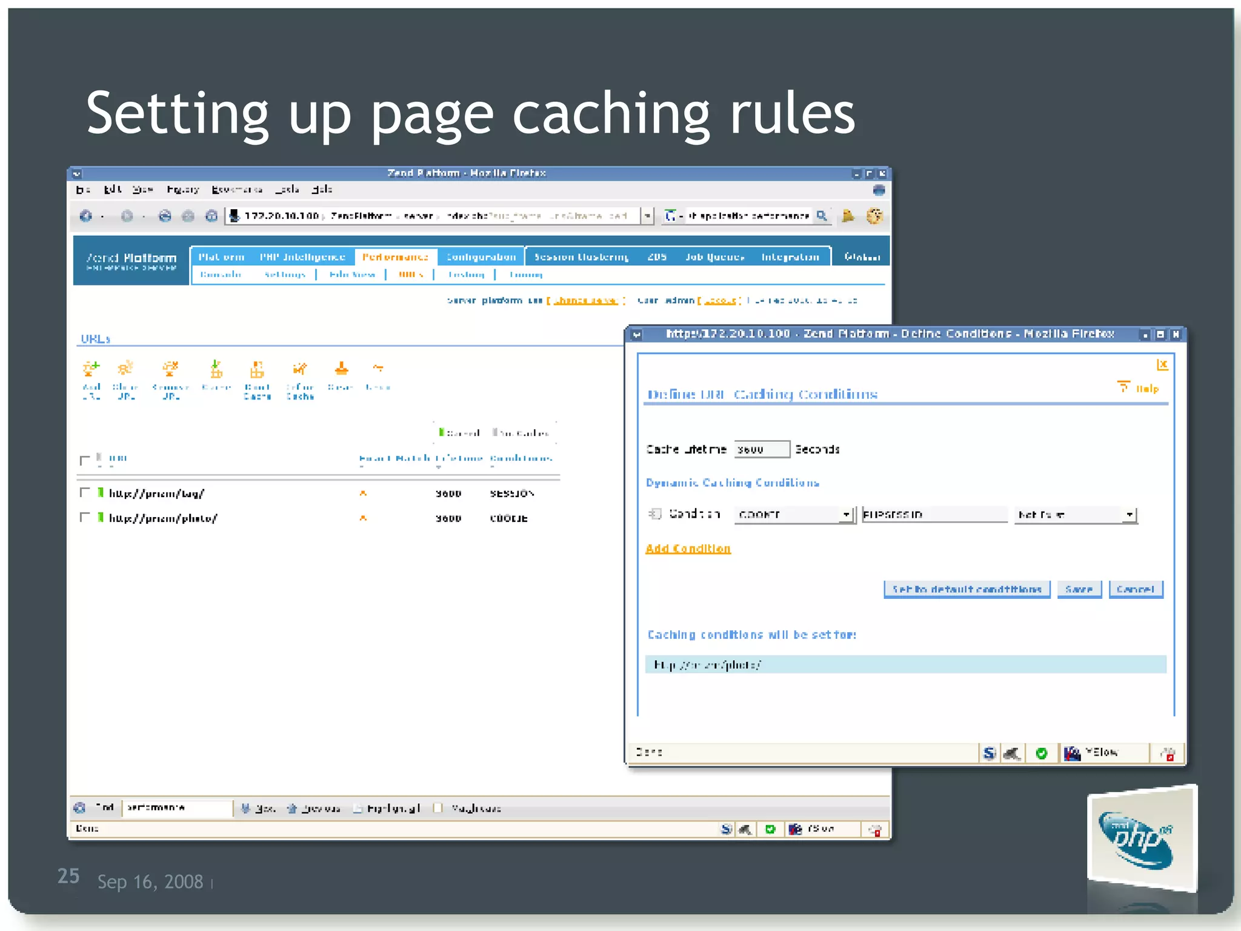
Task: Click exact match icon for http://prism/photo/ row
Action: tap(363, 518)
